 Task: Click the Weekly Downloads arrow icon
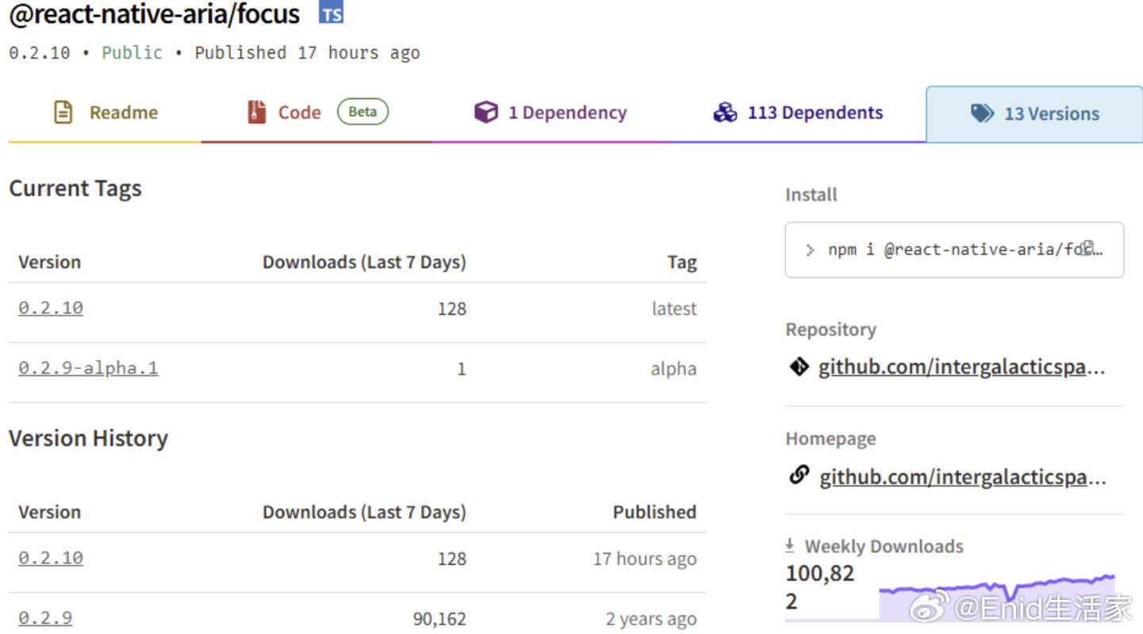click(790, 546)
